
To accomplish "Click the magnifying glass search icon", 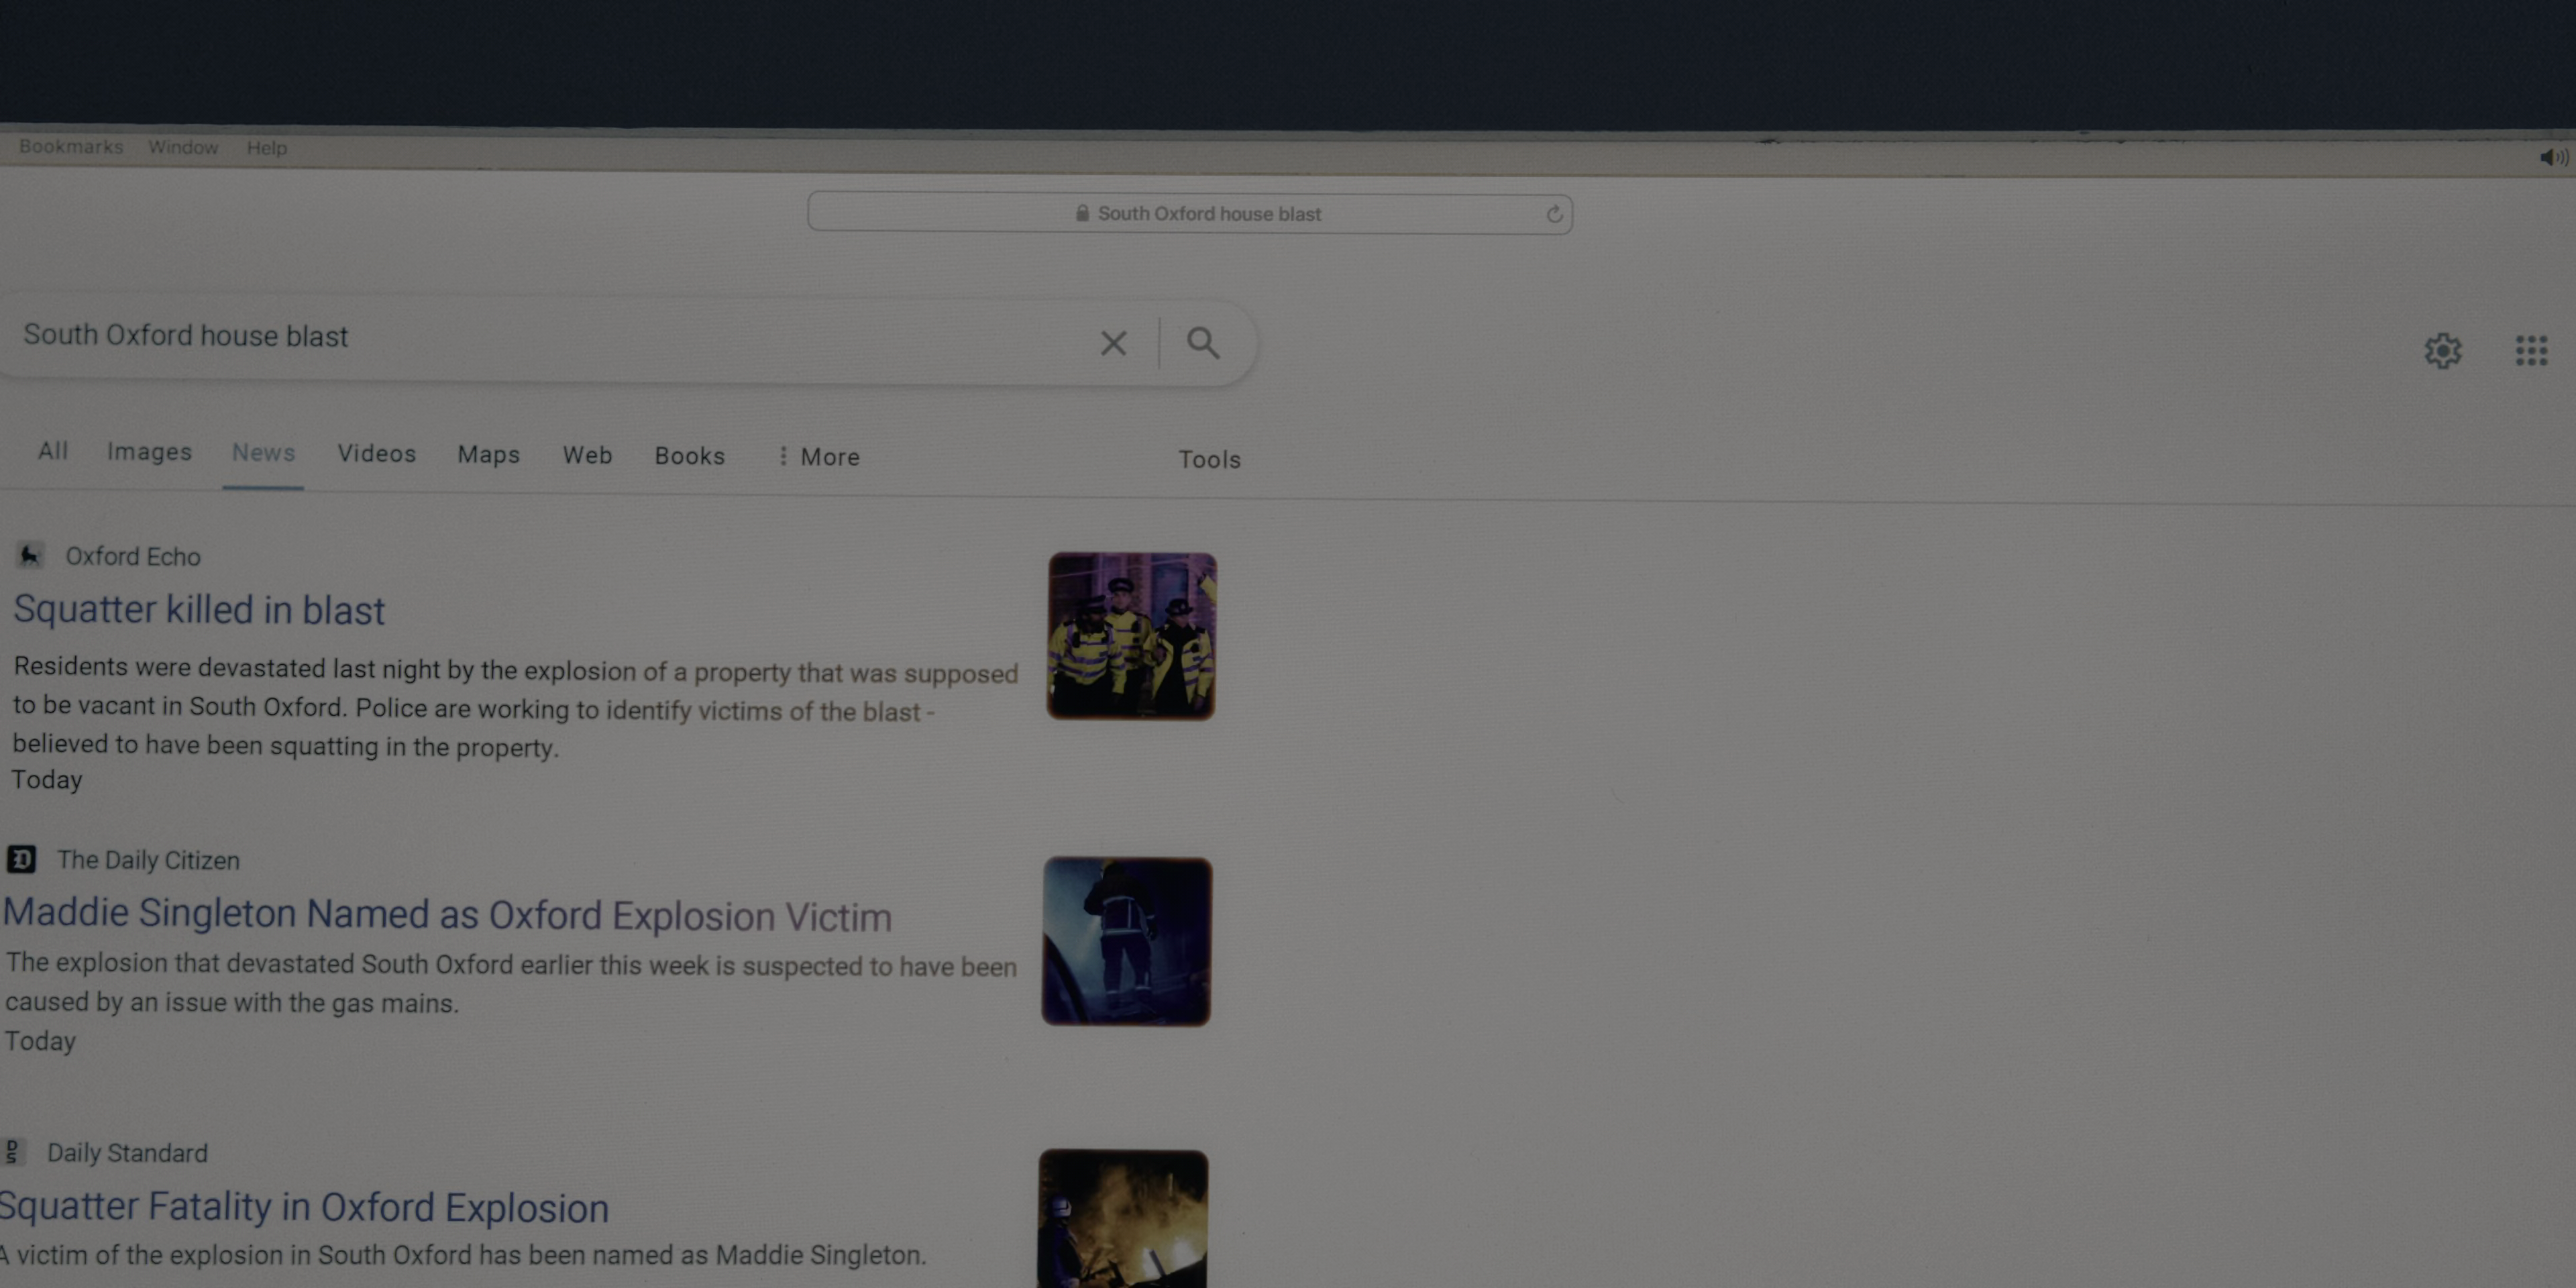I will [1202, 343].
